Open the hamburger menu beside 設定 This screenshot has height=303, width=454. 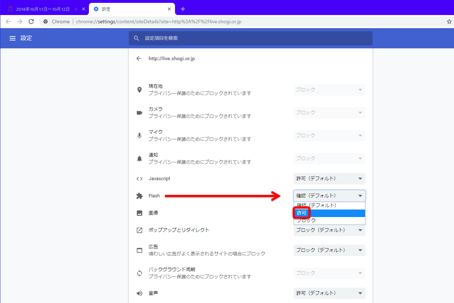coord(13,38)
